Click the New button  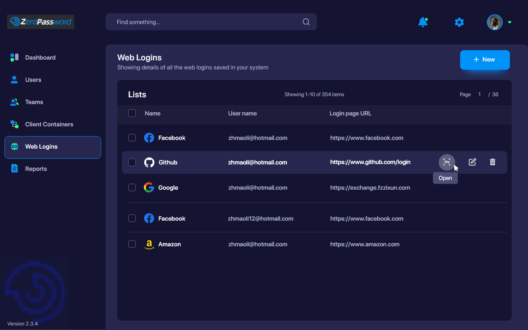click(x=485, y=60)
